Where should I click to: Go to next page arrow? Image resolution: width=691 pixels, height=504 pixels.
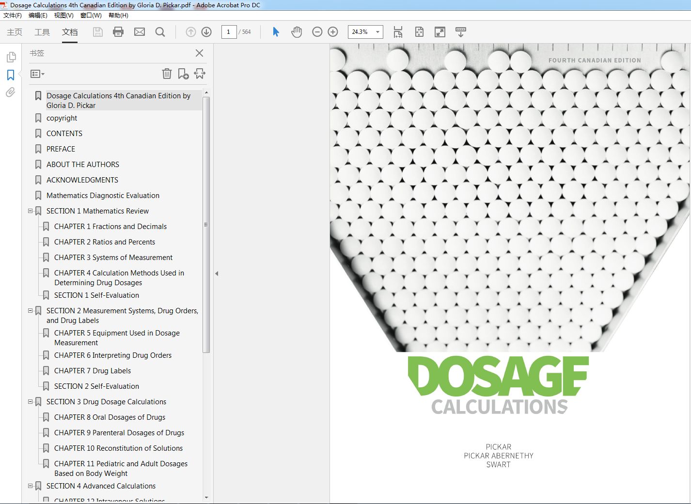pos(206,32)
